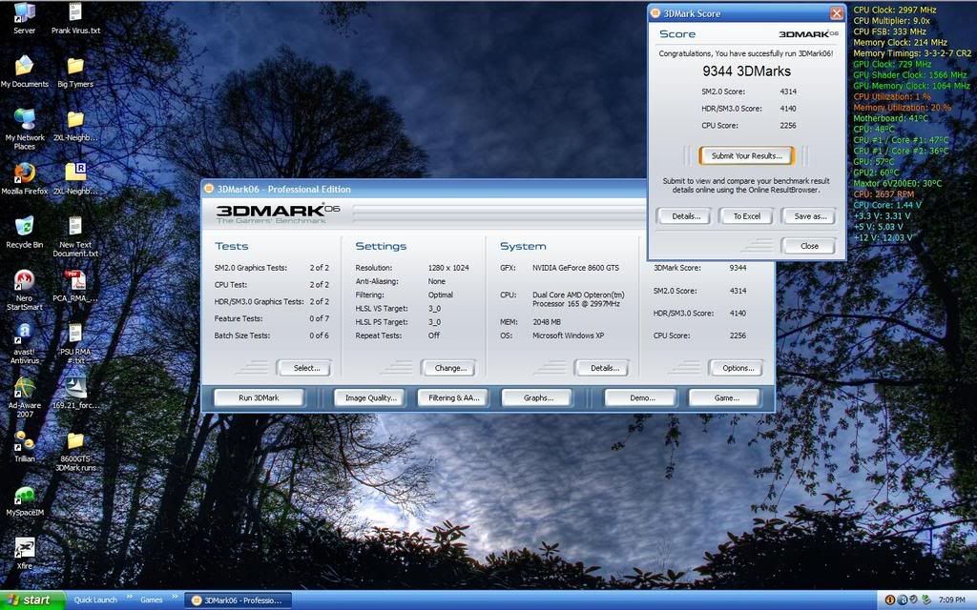Click Change... under Settings
This screenshot has width=977, height=610.
pyautogui.click(x=449, y=368)
